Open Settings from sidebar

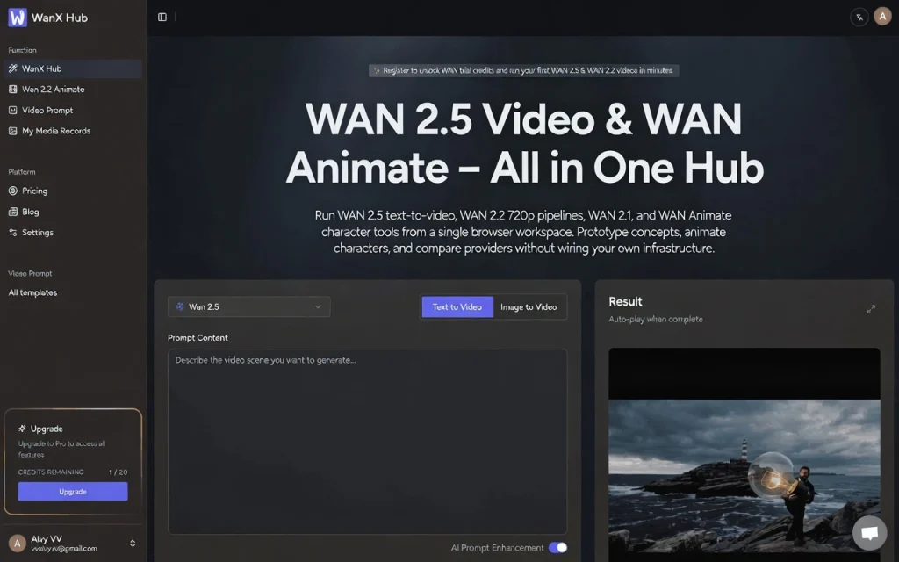[37, 233]
